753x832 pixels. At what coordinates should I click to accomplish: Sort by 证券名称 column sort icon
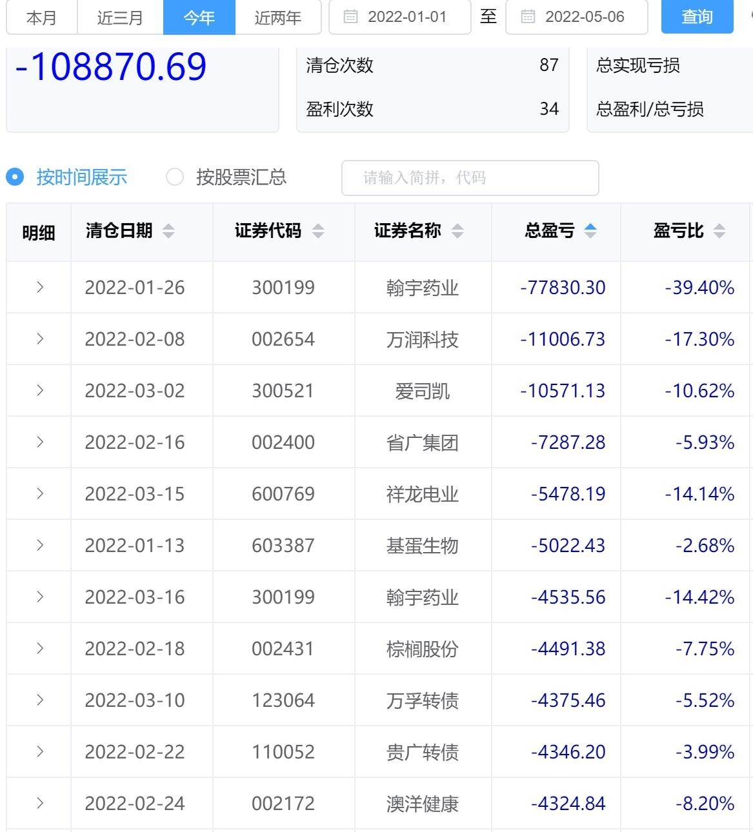(x=457, y=231)
